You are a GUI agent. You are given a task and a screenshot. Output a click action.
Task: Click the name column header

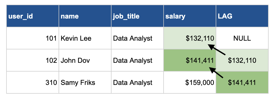[x=85, y=16]
